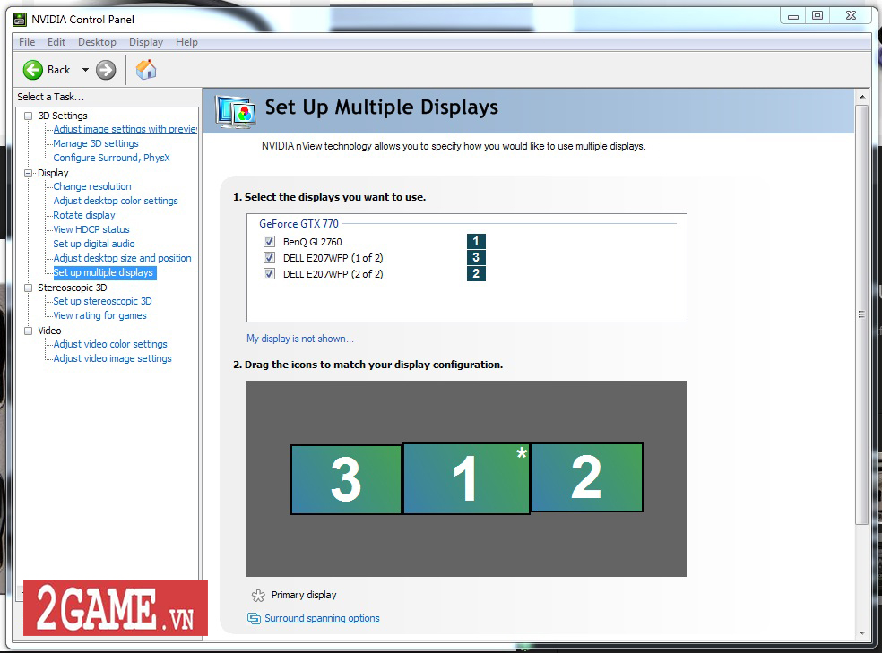Click the Primary display star icon
Viewport: 882px width, 653px height.
[x=258, y=595]
